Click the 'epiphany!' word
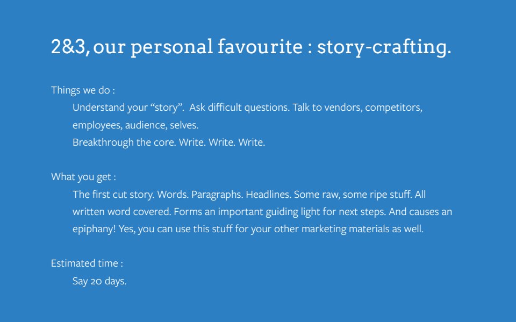 coord(94,229)
